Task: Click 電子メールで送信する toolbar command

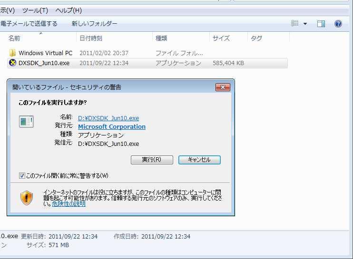Action: tap(29, 24)
